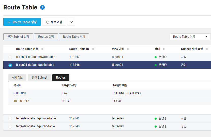The image size is (211, 137).
Task: Click Route Table ID 113847
Action: pos(74,57)
